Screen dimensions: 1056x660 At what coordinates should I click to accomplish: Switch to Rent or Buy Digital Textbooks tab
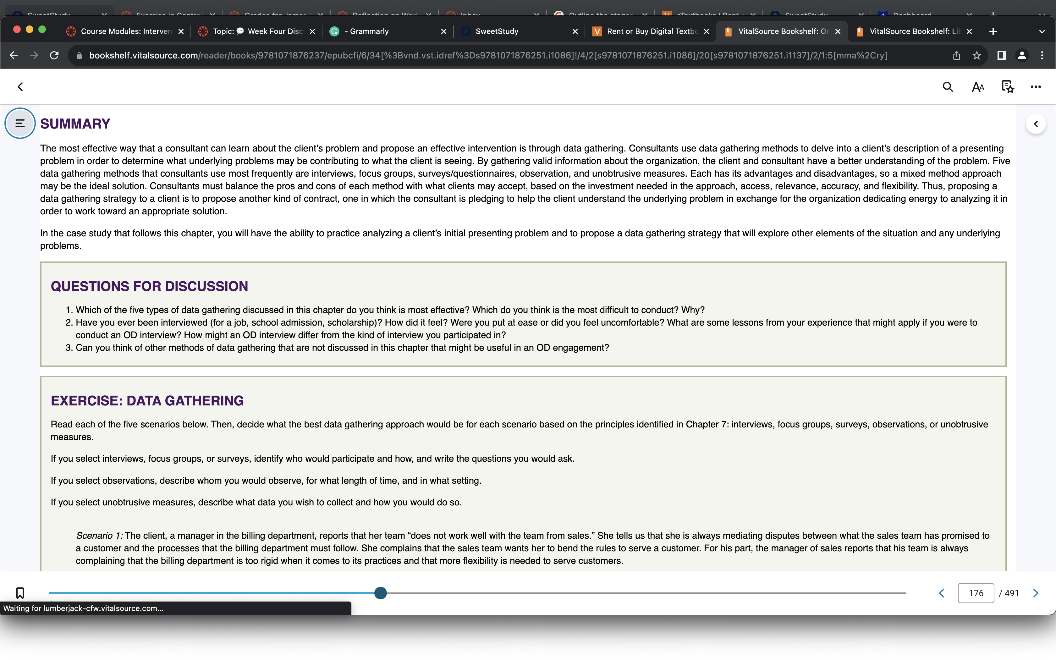651,31
